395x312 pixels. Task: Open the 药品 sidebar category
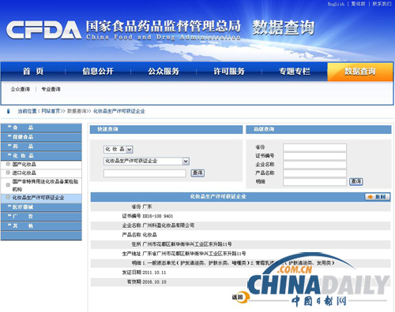[41, 147]
